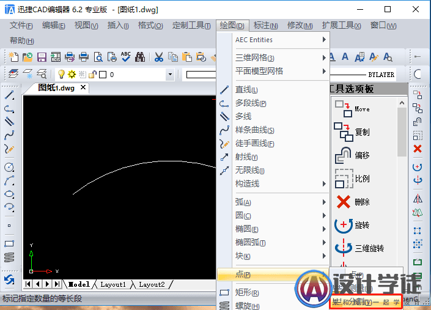Select the Freehand sketch tool in left toolbar
The height and width of the screenshot is (310, 431).
click(9, 149)
